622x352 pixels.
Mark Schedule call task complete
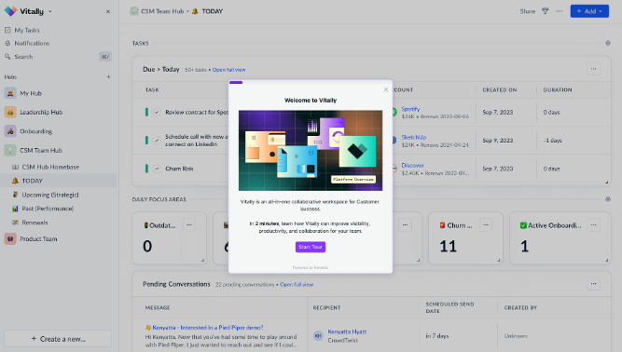point(157,141)
